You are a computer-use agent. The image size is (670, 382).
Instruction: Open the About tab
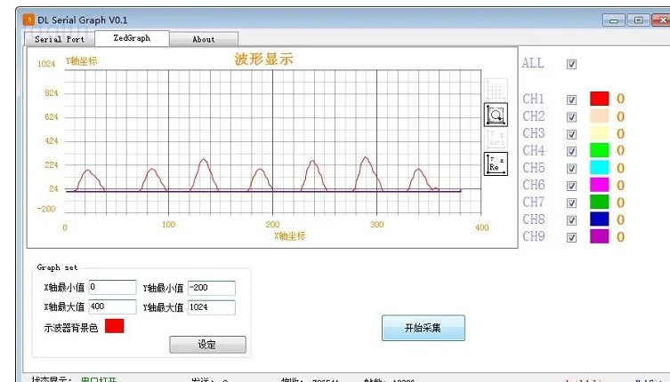204,39
